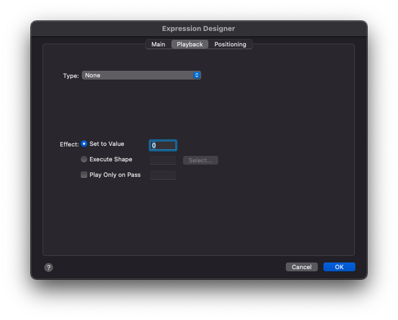Click the Cancel button
Viewport: 398px width, 320px height.
click(301, 267)
